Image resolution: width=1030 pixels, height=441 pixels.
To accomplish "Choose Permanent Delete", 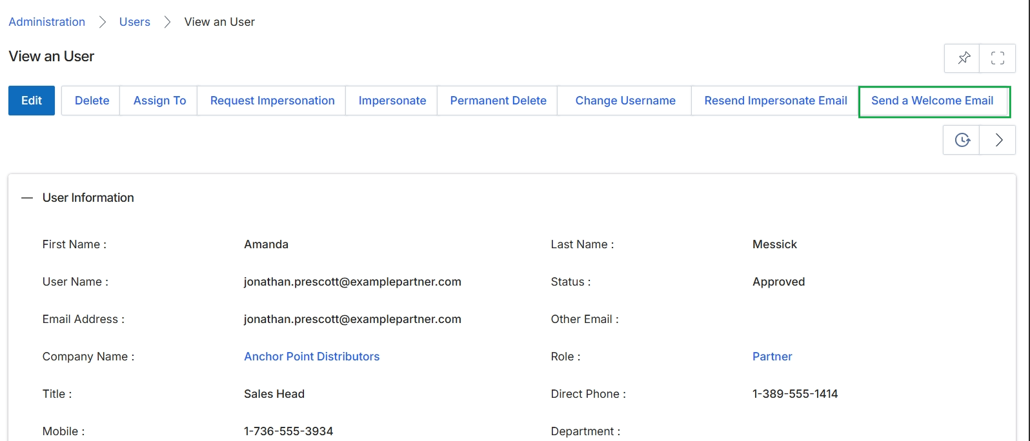I will (498, 101).
